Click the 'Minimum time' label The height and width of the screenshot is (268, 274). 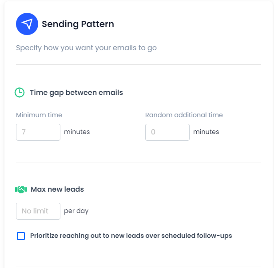coord(39,115)
